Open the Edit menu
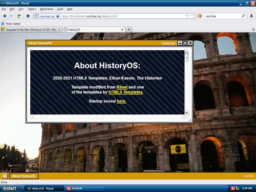256x192 pixels. [12, 9]
